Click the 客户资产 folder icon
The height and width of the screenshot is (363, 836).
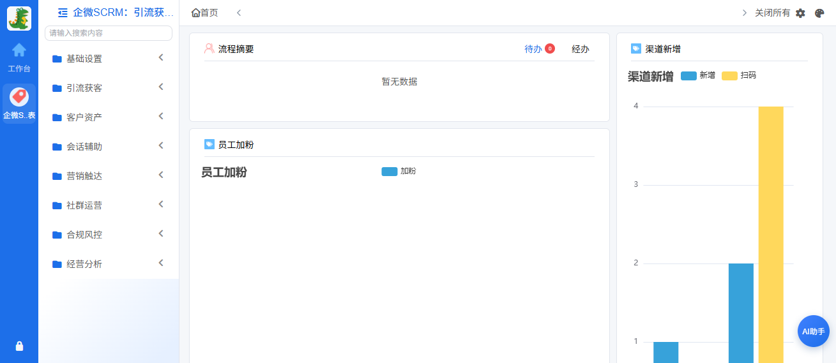[57, 117]
